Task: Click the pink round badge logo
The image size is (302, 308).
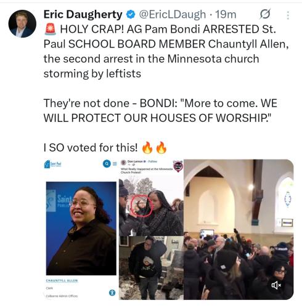Action: pos(178,166)
